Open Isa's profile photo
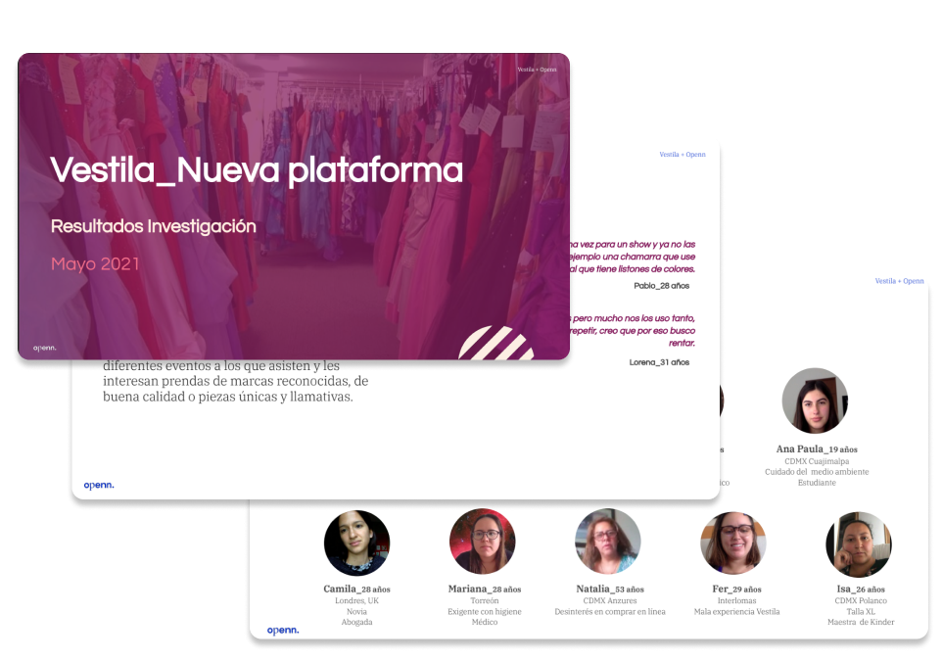942x661 pixels. 859,544
